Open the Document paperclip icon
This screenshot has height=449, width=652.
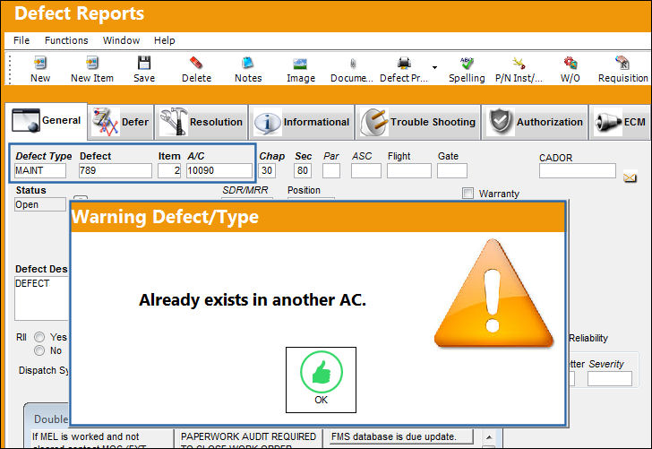[x=353, y=64]
